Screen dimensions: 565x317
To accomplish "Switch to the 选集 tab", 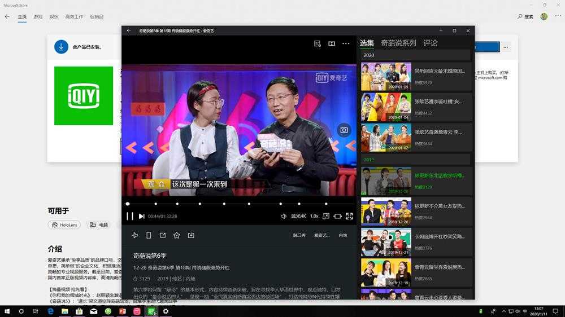I will click(x=367, y=43).
